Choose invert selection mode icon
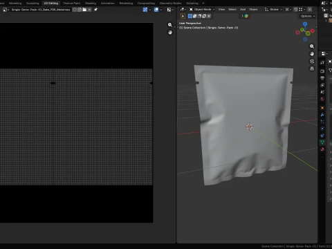Viewport: 332px width, 249px height. click(204, 16)
